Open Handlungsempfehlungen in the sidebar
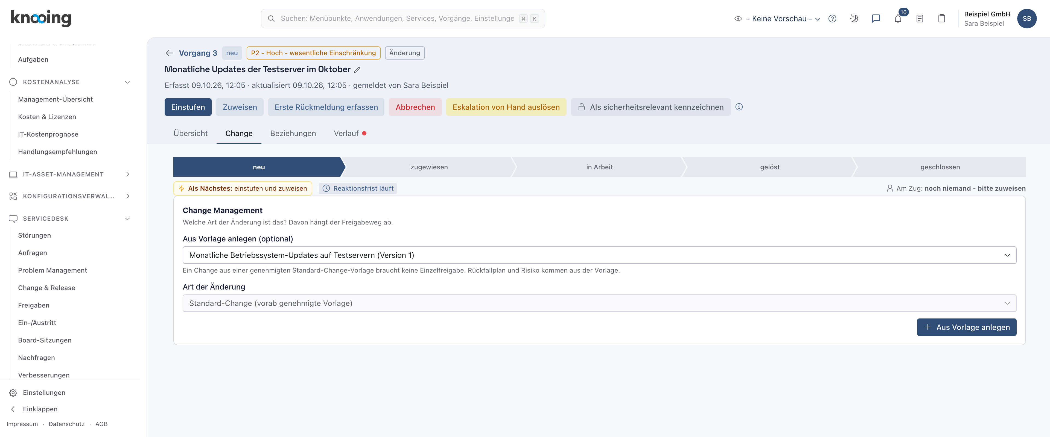Screen dimensions: 1050x437 point(57,152)
